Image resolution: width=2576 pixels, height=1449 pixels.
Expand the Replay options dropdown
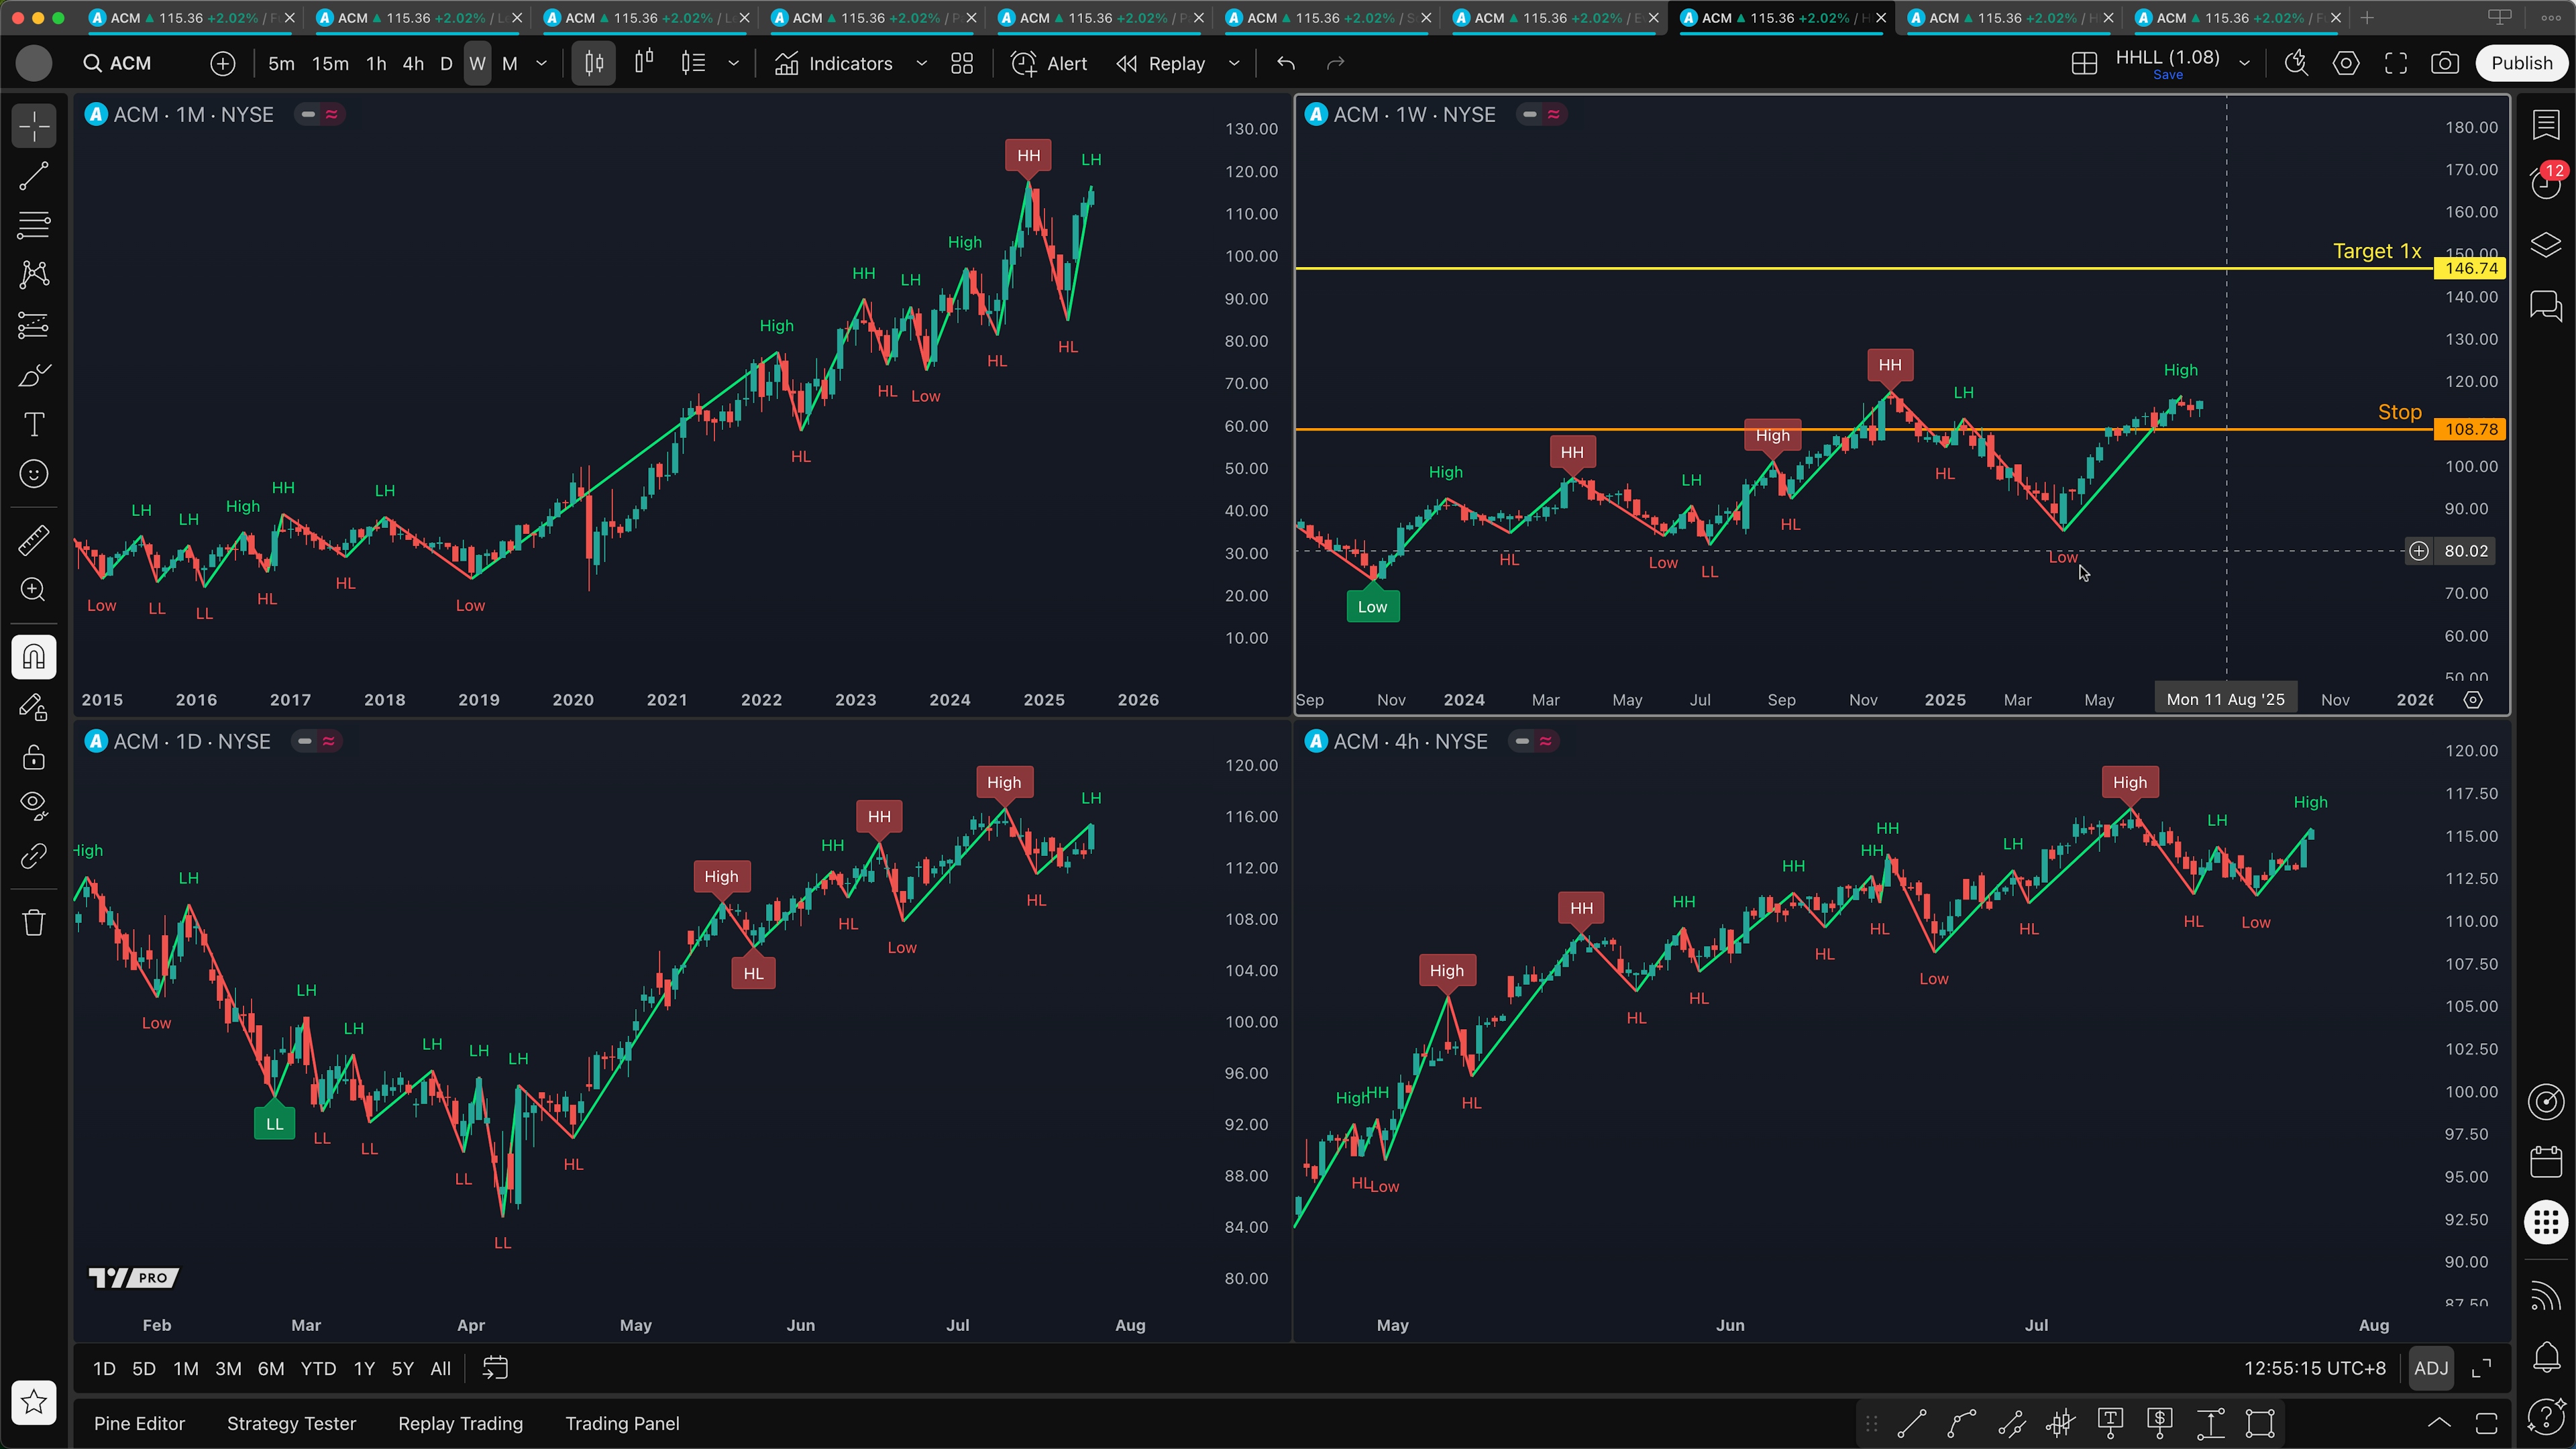pos(1234,63)
